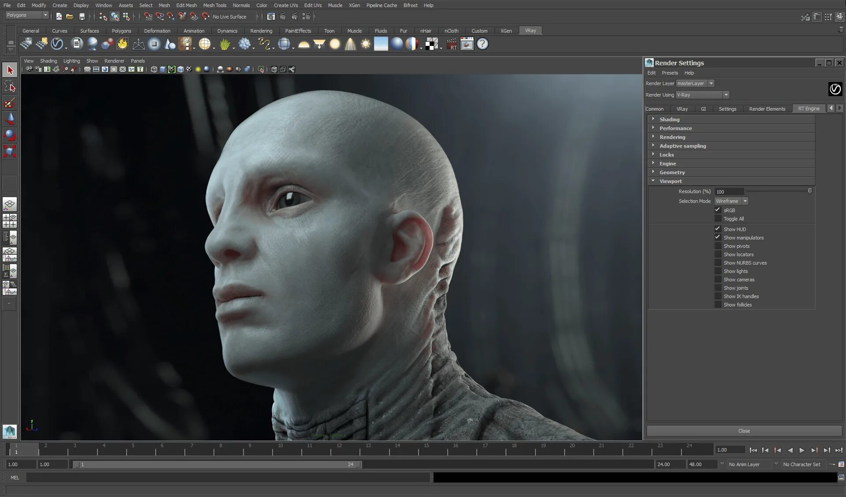
Task: Expand the Adaptive sampling section
Action: (682, 146)
